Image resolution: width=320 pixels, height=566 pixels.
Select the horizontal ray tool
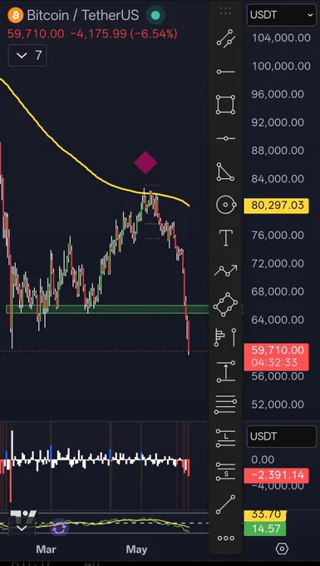pyautogui.click(x=225, y=72)
